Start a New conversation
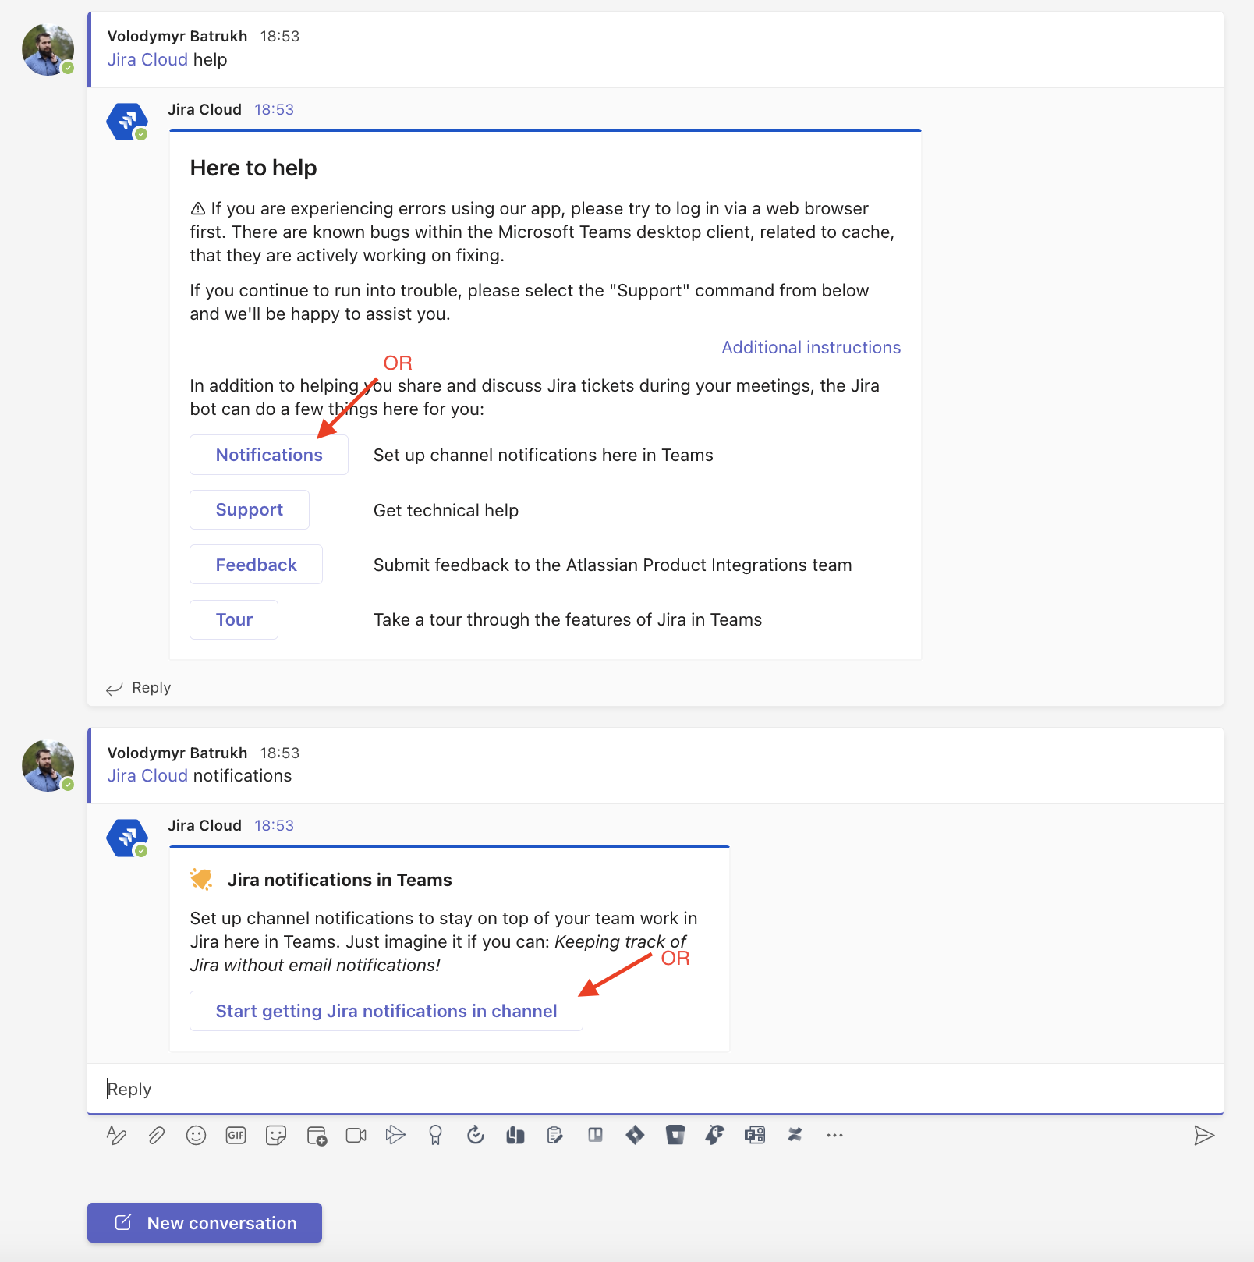Screen dimensions: 1254x1262 (x=204, y=1222)
